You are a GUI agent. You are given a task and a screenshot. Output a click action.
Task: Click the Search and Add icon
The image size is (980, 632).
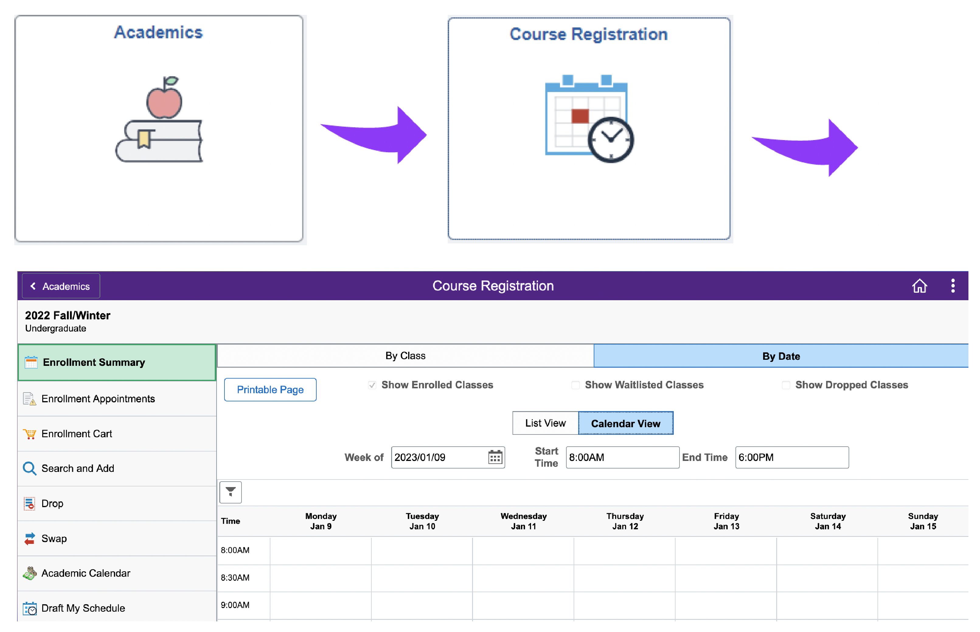click(x=29, y=468)
